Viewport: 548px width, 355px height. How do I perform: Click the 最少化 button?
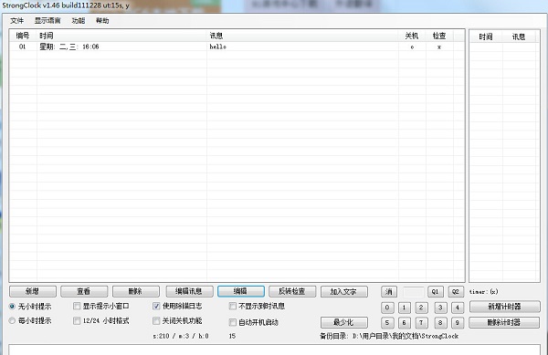click(x=344, y=322)
